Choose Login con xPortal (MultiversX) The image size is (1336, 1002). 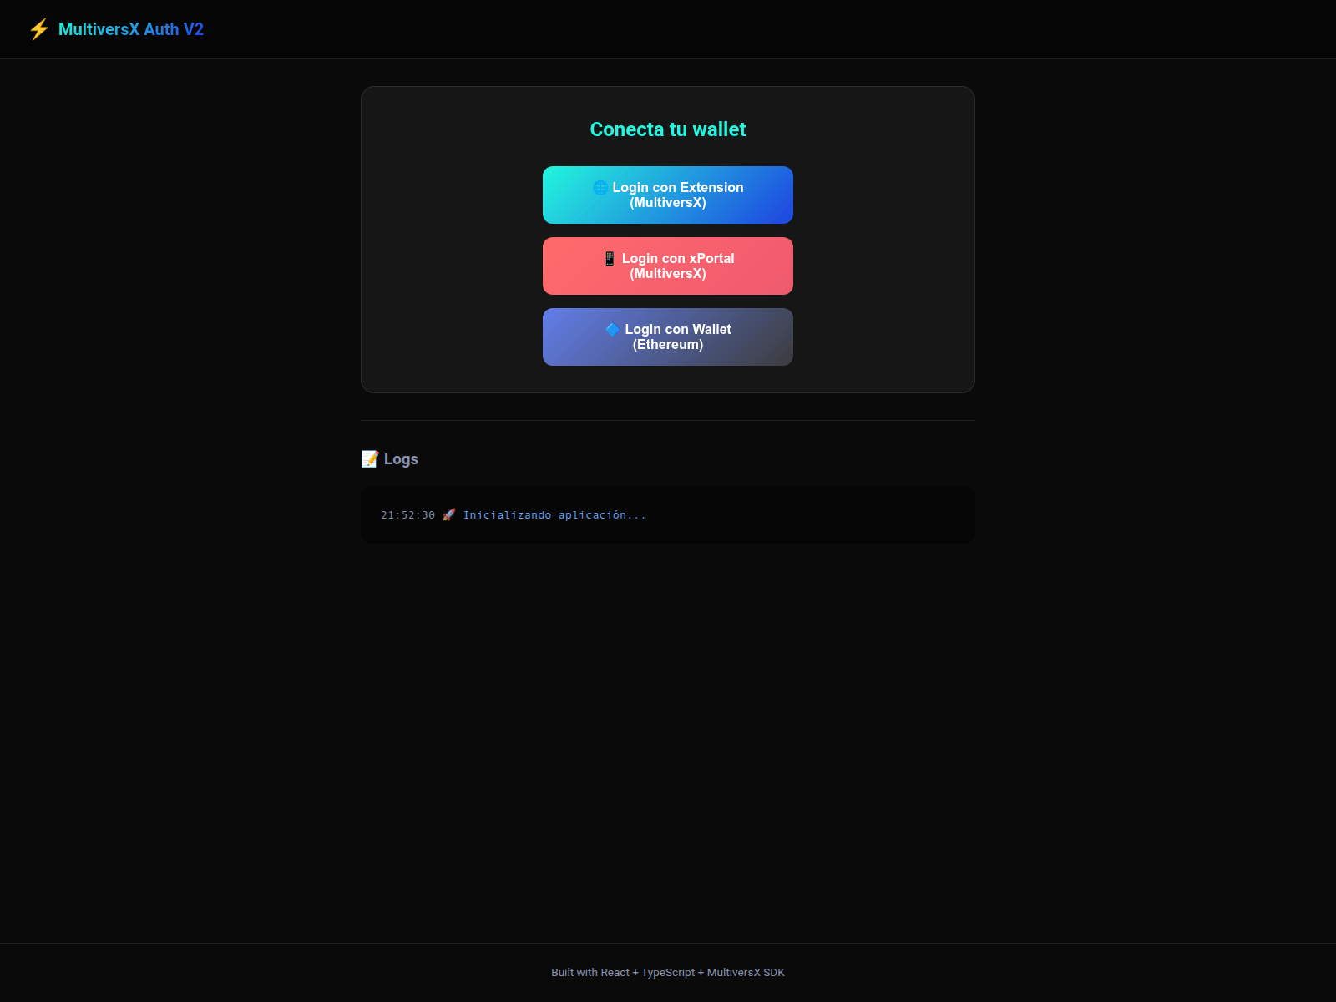coord(668,266)
